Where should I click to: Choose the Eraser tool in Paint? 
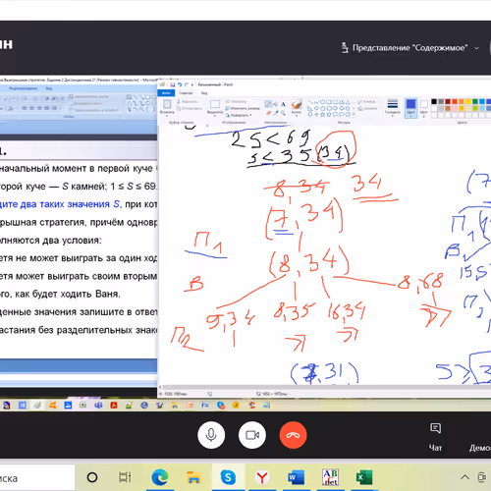point(268,113)
